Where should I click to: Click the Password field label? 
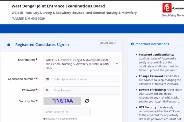point(29,90)
